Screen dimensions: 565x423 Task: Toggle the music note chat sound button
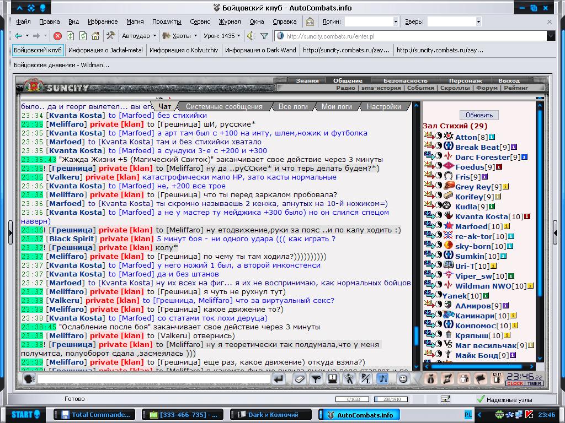point(383,379)
